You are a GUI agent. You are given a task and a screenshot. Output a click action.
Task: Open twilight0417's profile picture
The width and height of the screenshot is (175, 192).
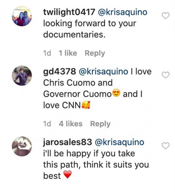22,16
